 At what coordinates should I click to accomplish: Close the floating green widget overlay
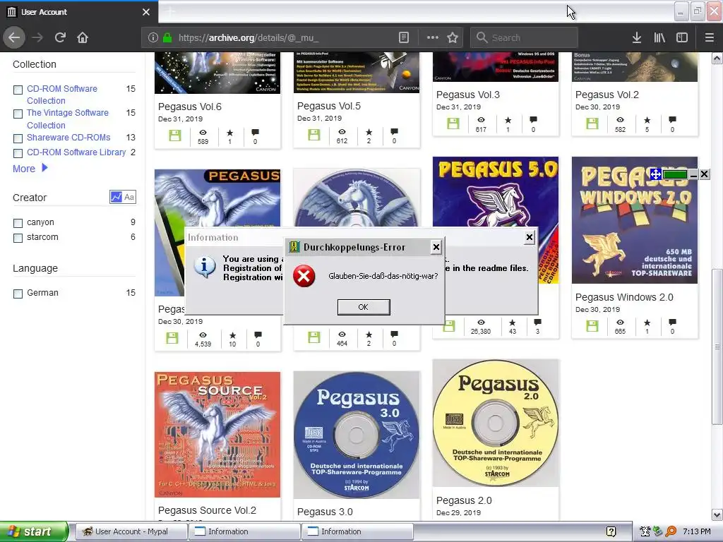704,174
